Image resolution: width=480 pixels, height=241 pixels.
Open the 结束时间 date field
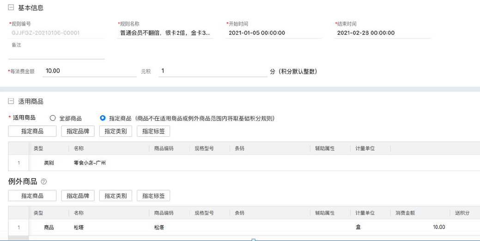point(382,33)
